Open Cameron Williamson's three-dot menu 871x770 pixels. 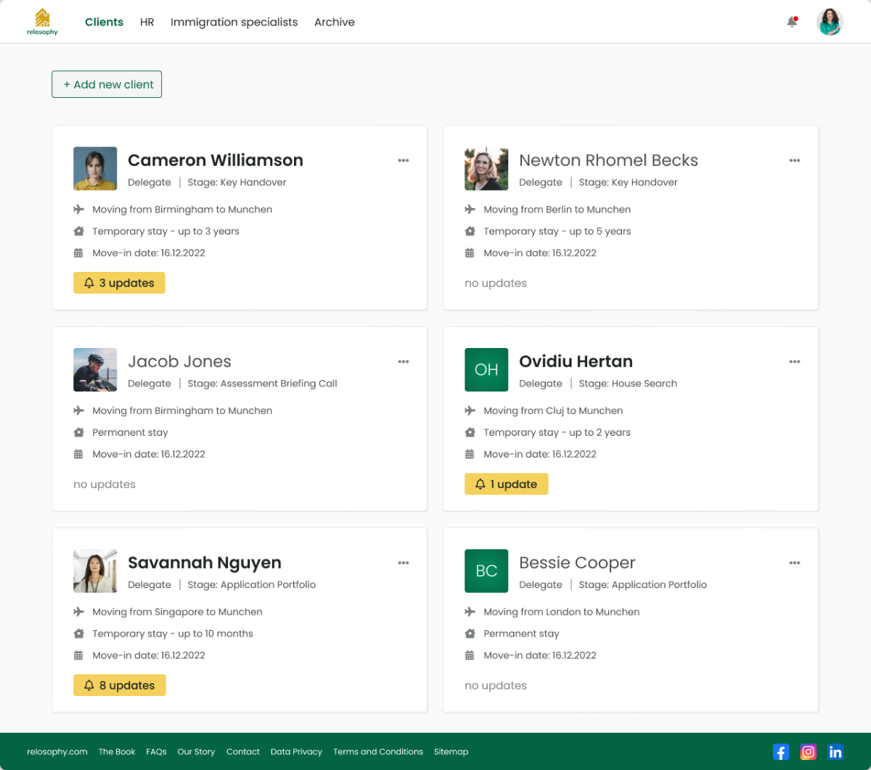point(404,160)
